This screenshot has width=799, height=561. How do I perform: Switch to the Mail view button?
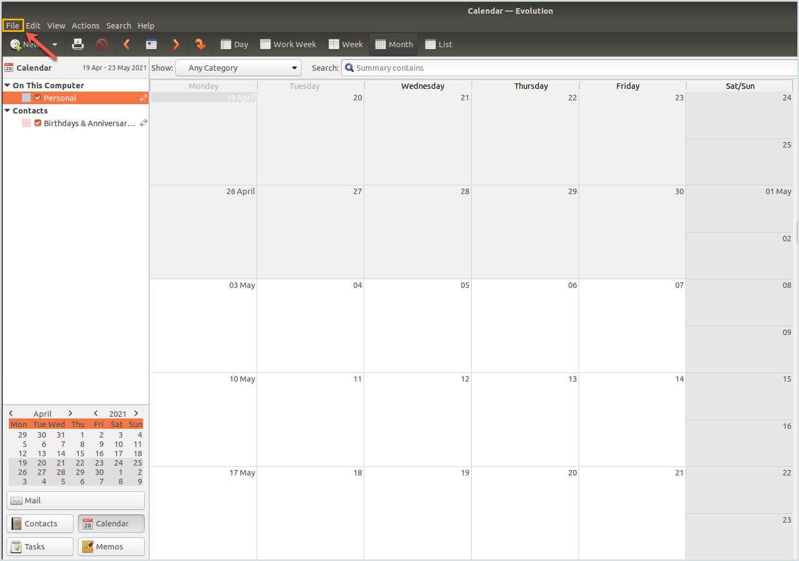[76, 501]
